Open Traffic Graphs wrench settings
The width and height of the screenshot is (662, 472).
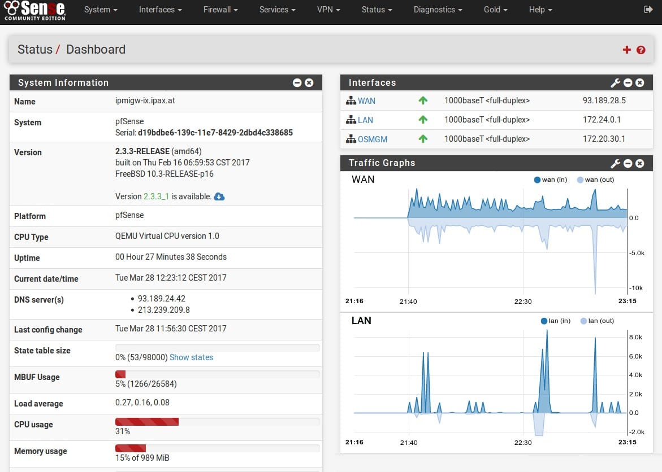615,163
